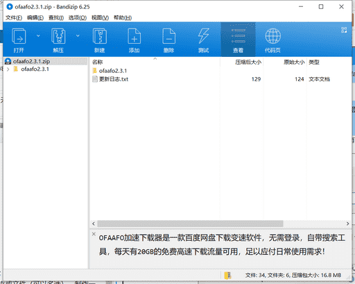Sort by Type (类型) column header
This screenshot has height=284, width=355.
(314, 62)
